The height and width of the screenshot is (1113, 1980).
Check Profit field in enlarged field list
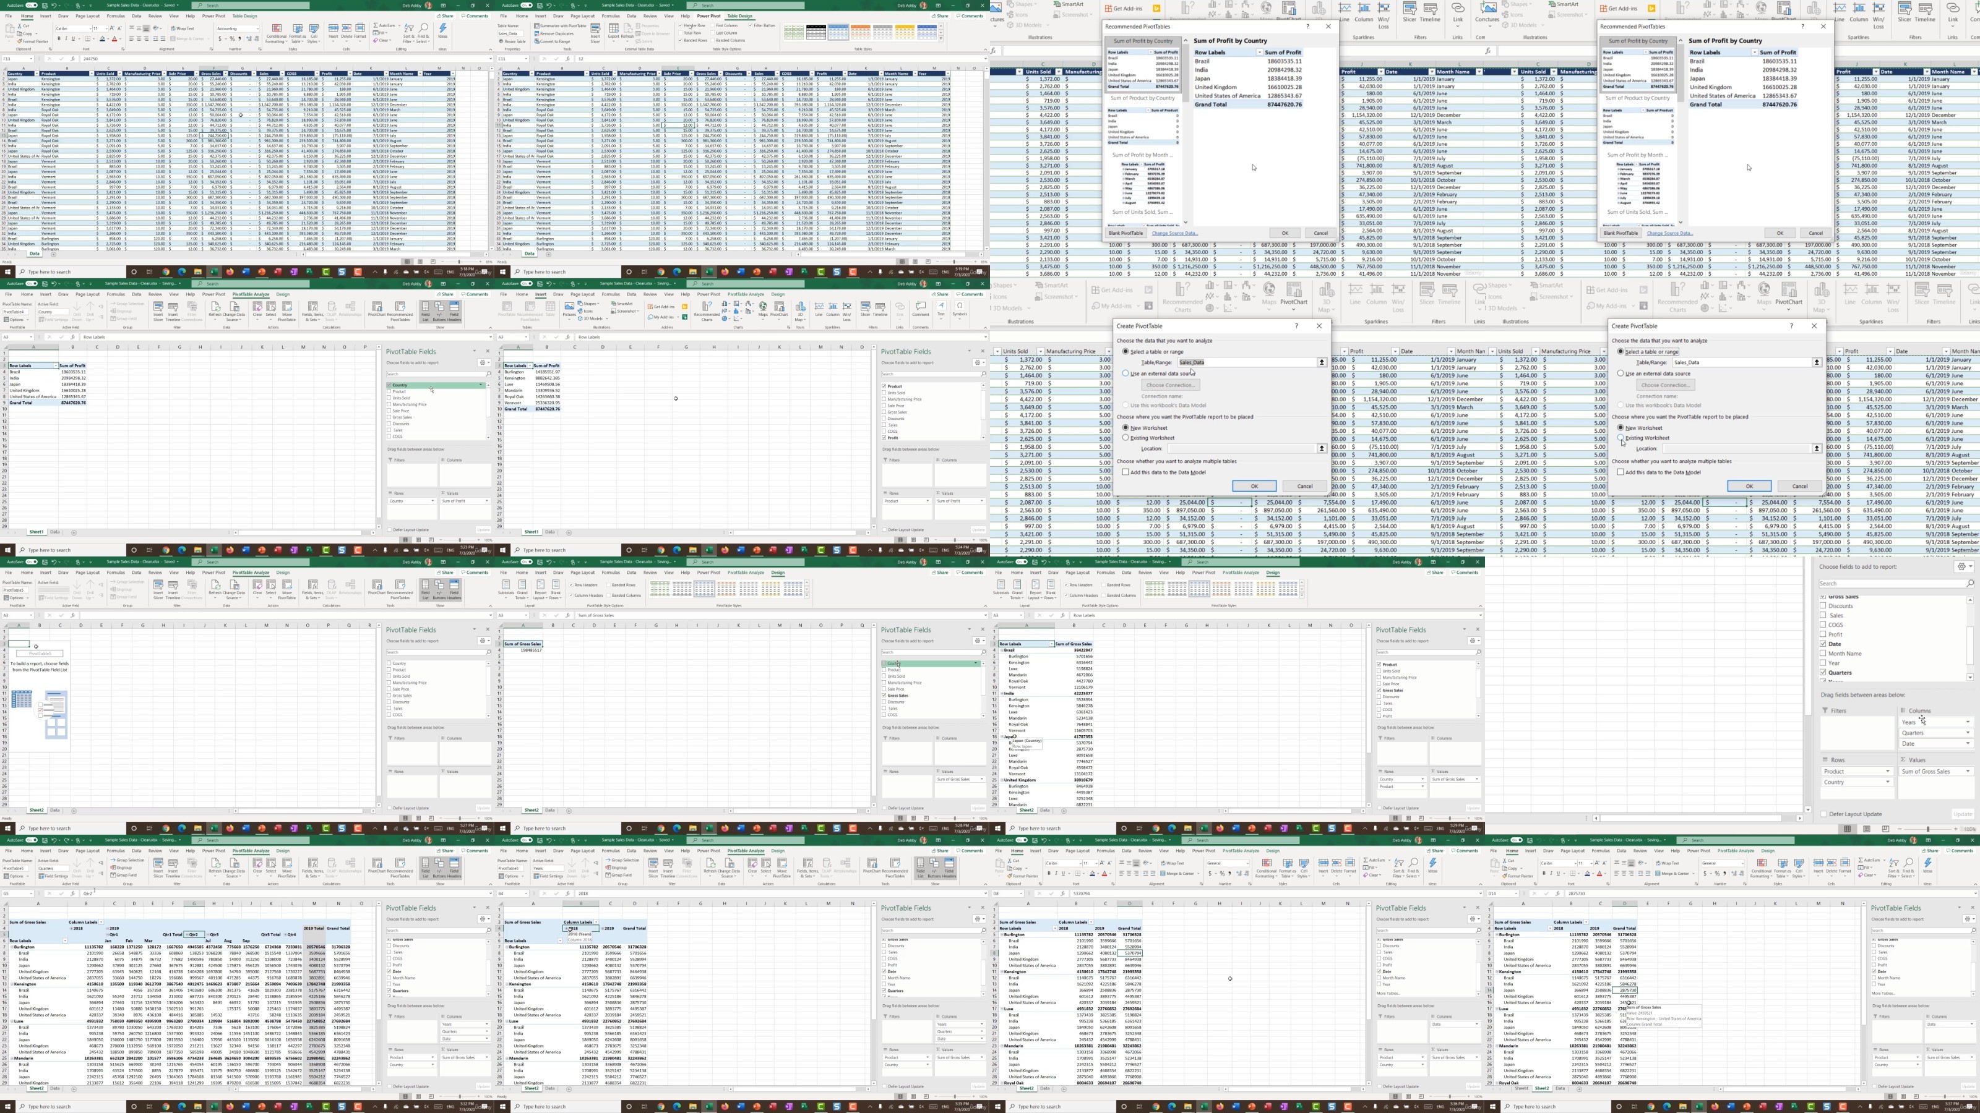1822,634
